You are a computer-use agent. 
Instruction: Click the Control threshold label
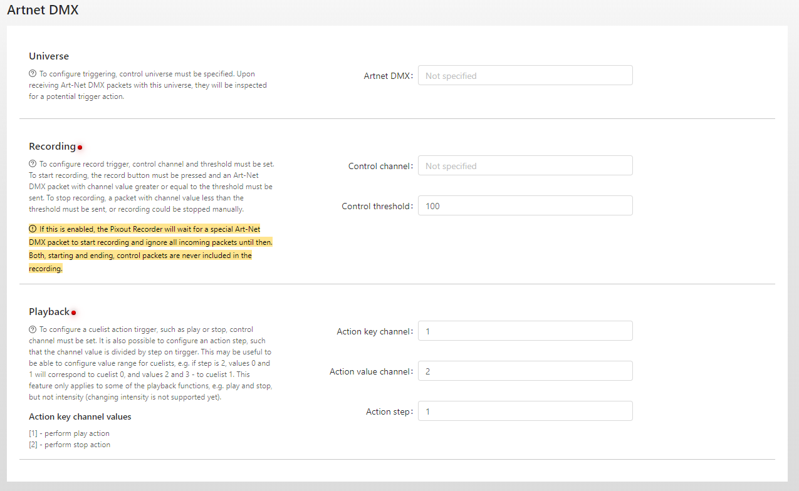click(x=377, y=206)
